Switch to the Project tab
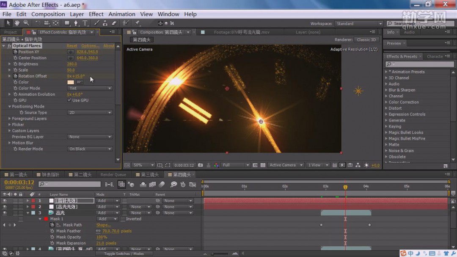 click(x=11, y=32)
